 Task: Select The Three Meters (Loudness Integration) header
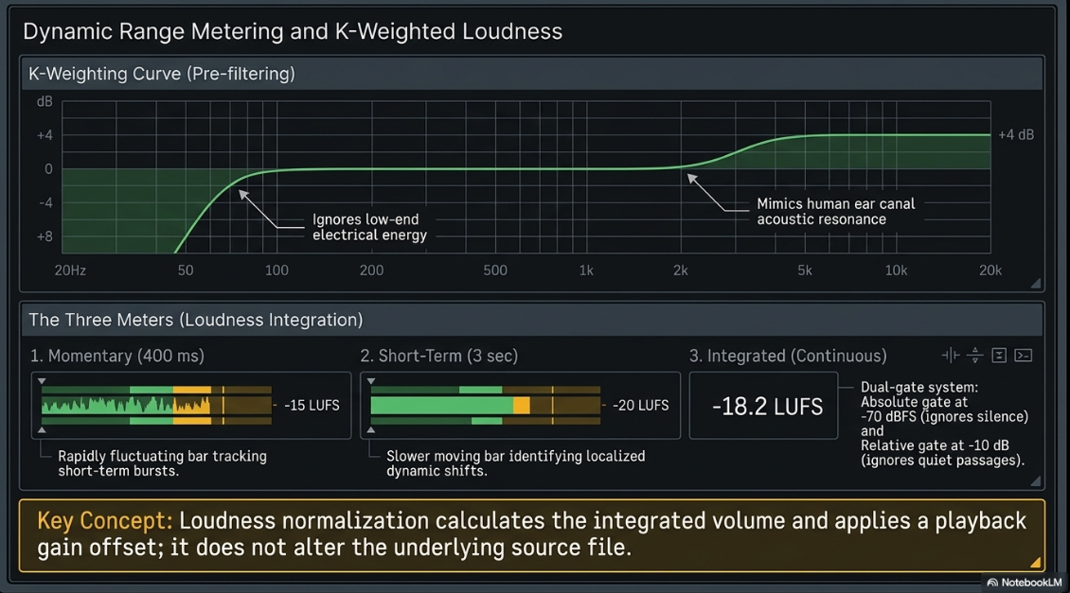(x=531, y=320)
